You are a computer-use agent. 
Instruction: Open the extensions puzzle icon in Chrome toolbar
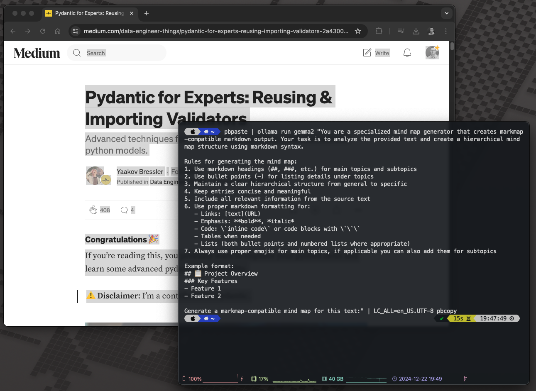tap(378, 31)
